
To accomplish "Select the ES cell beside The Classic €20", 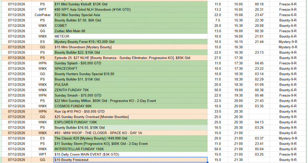I will pyautogui.click(x=43, y=138).
